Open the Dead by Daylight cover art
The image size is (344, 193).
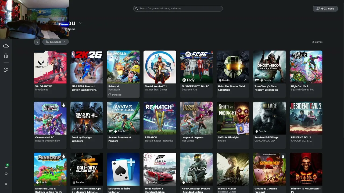pos(87,118)
